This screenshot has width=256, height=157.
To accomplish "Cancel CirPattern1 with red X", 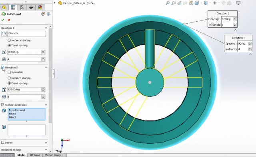I will point(9,20).
